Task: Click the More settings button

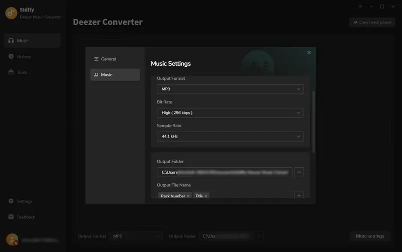Action: pyautogui.click(x=370, y=236)
